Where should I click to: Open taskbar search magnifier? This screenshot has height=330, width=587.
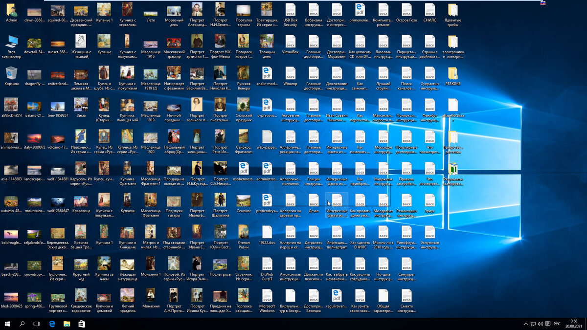(x=22, y=324)
